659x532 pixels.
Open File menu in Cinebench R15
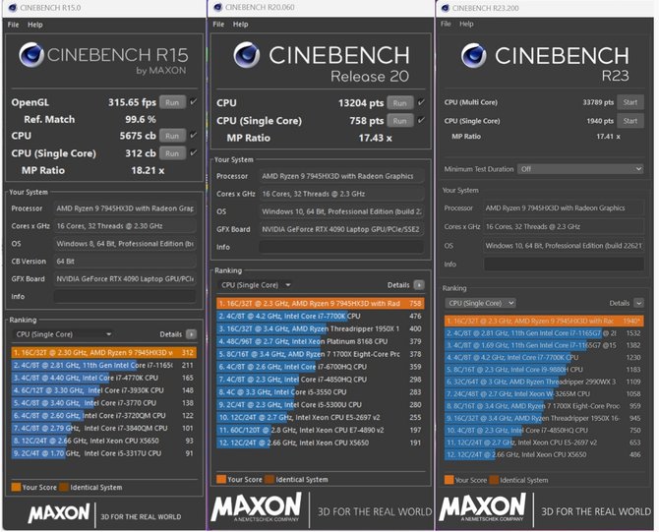13,25
